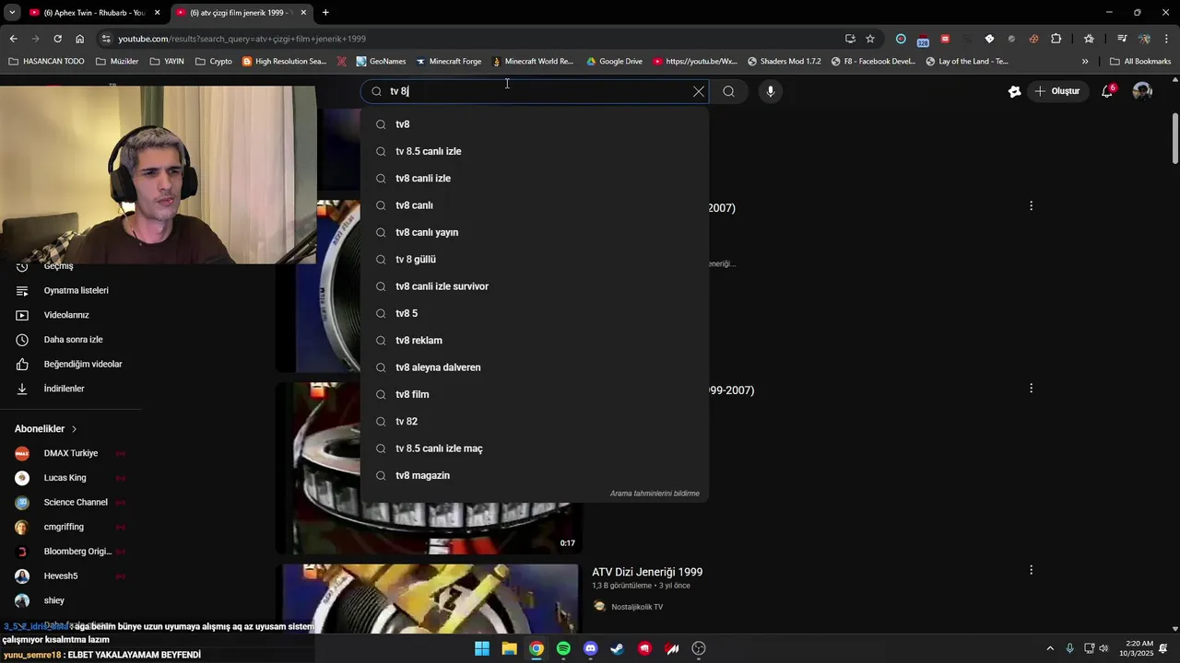This screenshot has width=1180, height=663.
Task: Choose the "tv8 magazin" suggestion
Action: [535, 475]
